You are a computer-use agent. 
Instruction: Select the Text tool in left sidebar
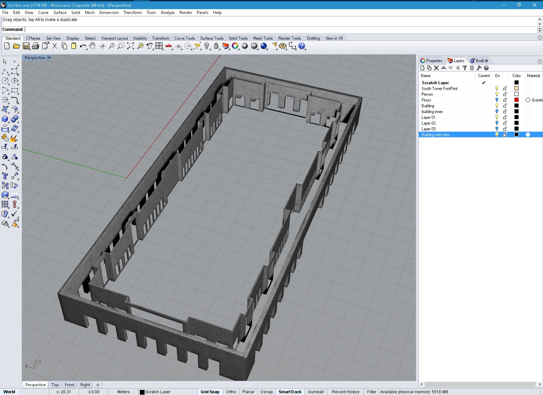click(x=5, y=176)
